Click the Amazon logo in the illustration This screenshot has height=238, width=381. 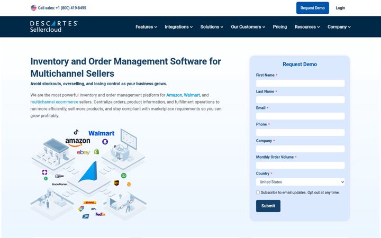click(x=78, y=142)
